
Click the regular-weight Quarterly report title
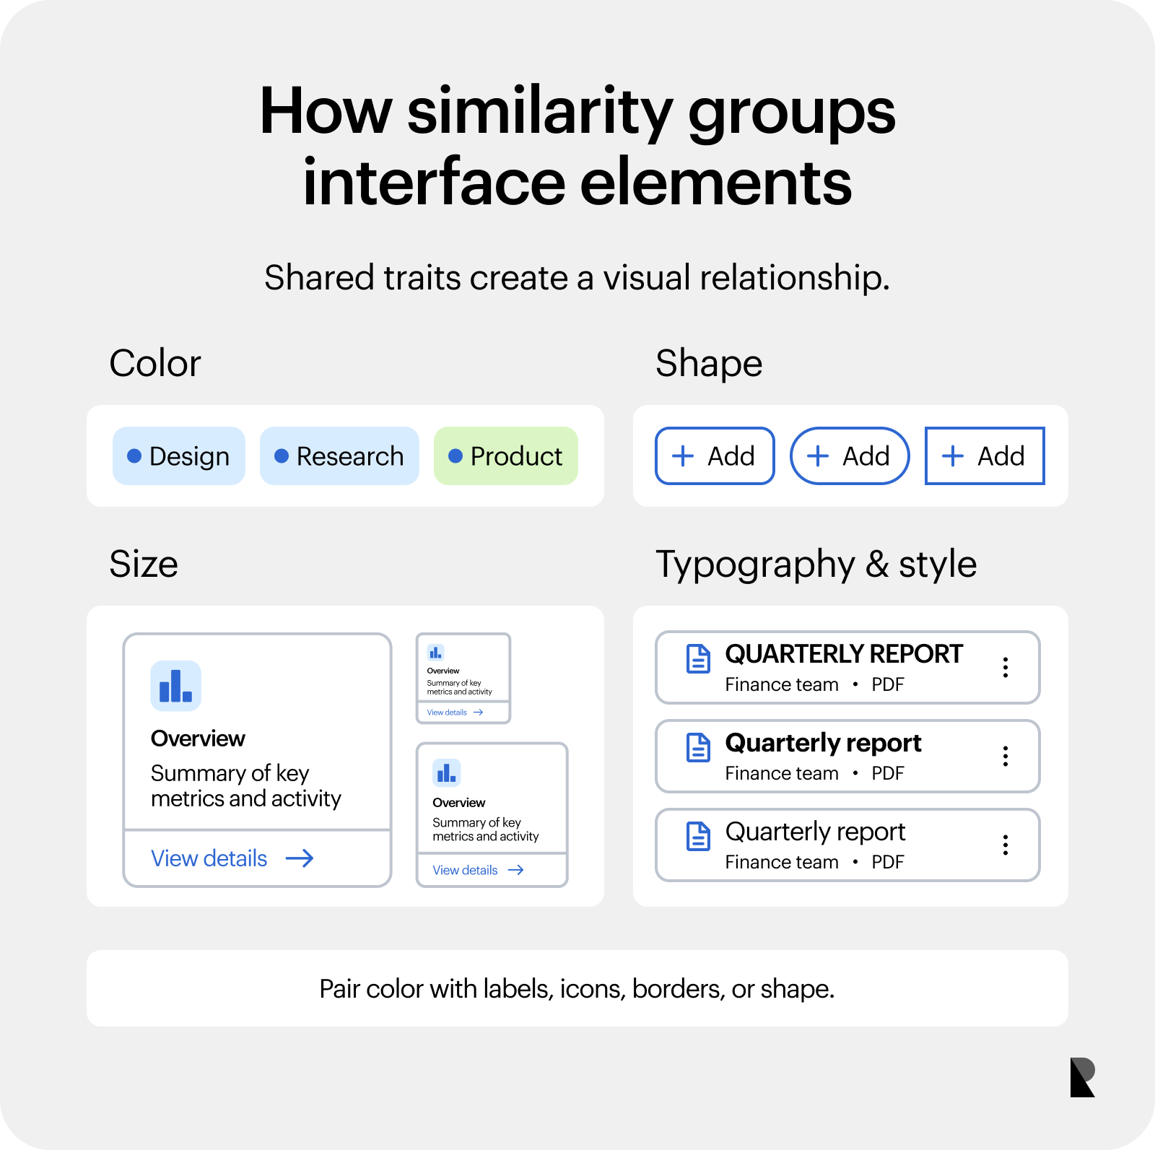[x=815, y=832]
